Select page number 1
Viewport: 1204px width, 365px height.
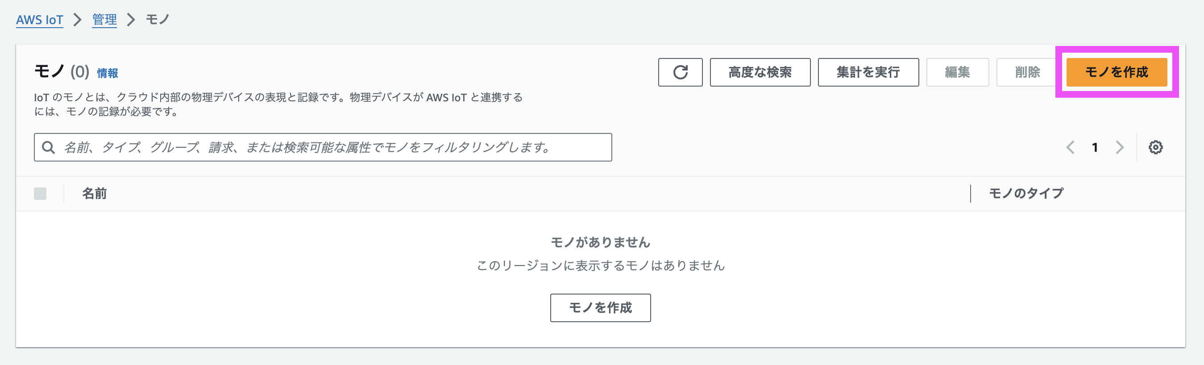tap(1095, 147)
